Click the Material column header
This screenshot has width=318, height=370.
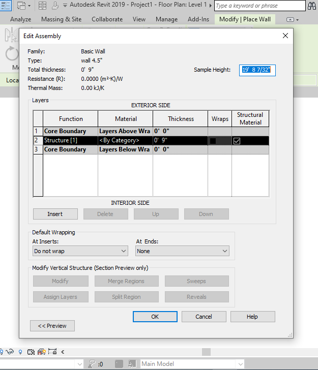[x=126, y=119]
